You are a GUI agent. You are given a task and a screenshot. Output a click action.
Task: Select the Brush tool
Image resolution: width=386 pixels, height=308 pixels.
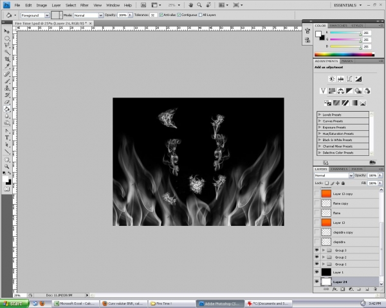pos(7,81)
